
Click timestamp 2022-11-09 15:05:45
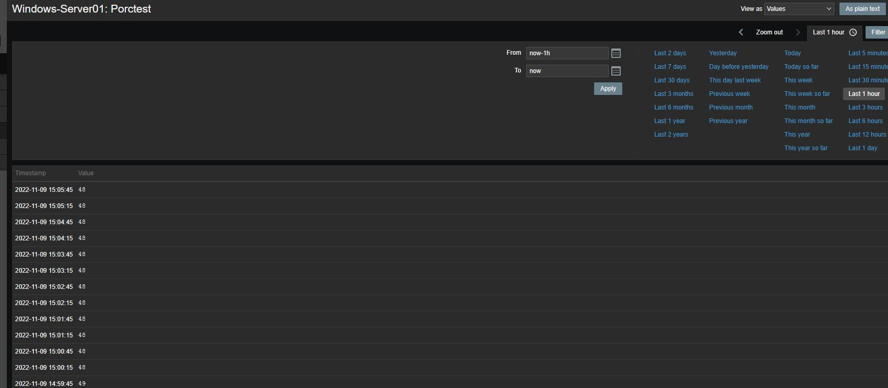point(44,190)
